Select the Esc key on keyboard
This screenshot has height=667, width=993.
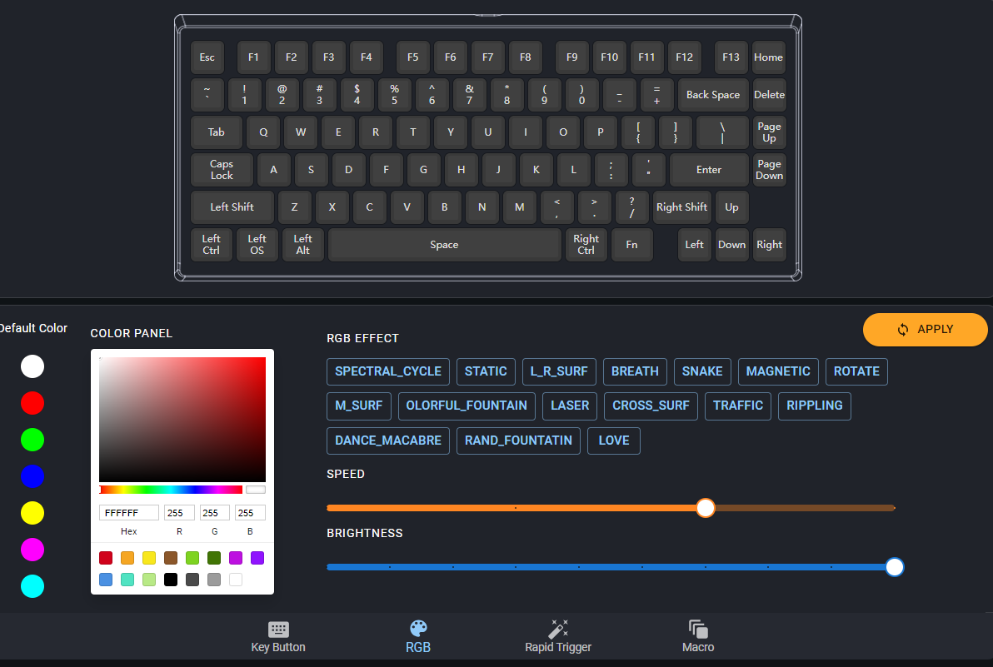pos(207,57)
